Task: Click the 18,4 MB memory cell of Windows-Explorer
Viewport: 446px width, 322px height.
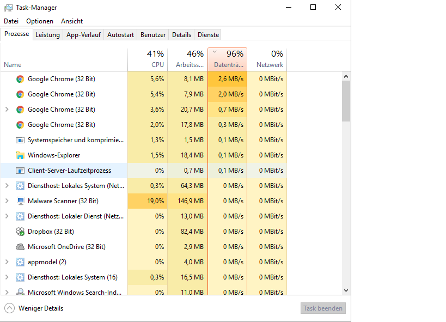Action: [188, 155]
